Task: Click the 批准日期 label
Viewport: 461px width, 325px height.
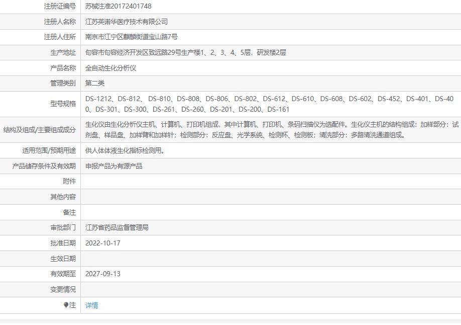Action: [63, 243]
